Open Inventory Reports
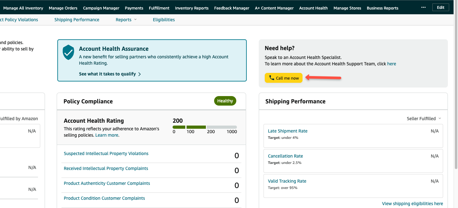The width and height of the screenshot is (458, 208). tap(192, 8)
